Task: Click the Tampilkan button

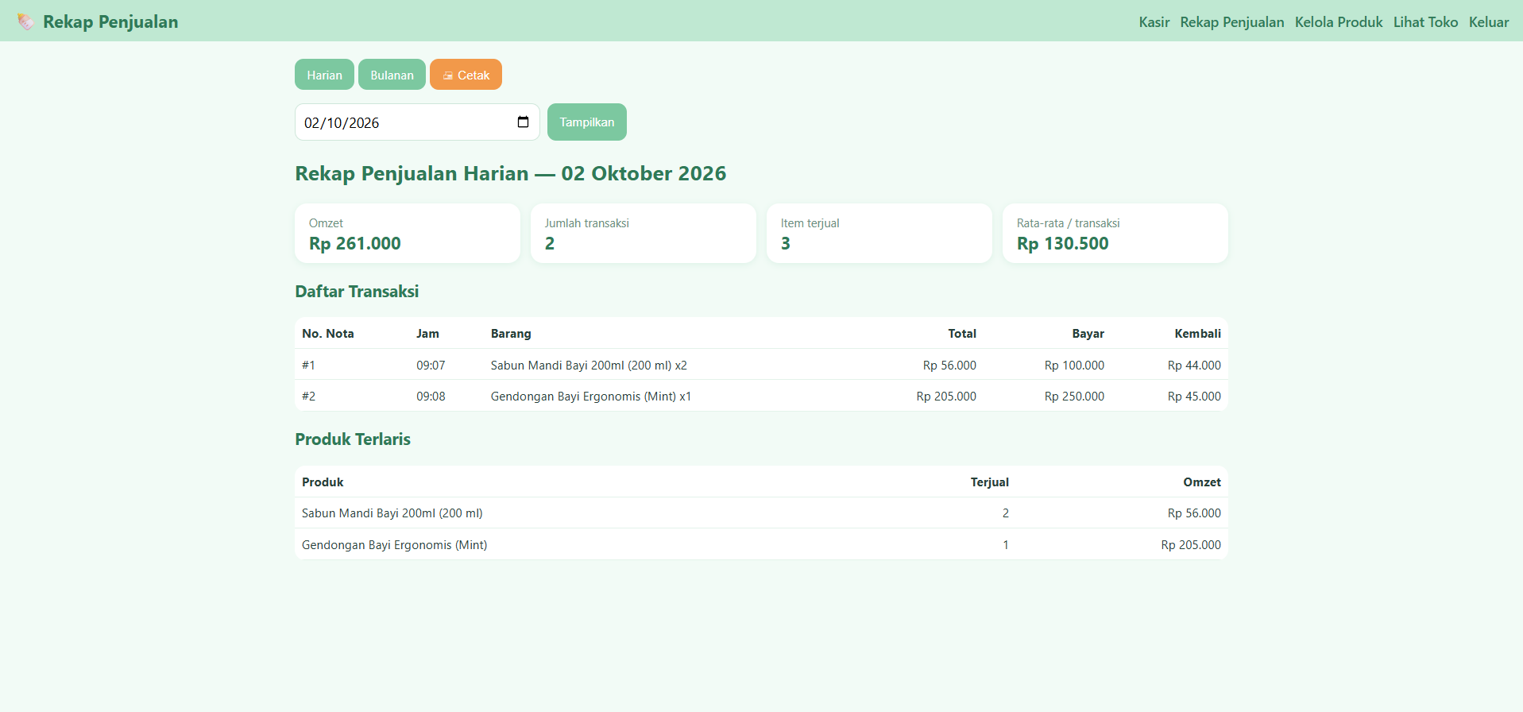Action: (x=587, y=122)
